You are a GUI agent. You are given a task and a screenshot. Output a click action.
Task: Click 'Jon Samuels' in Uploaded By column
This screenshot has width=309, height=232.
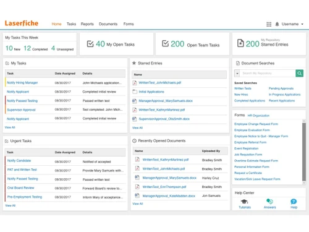211,195
